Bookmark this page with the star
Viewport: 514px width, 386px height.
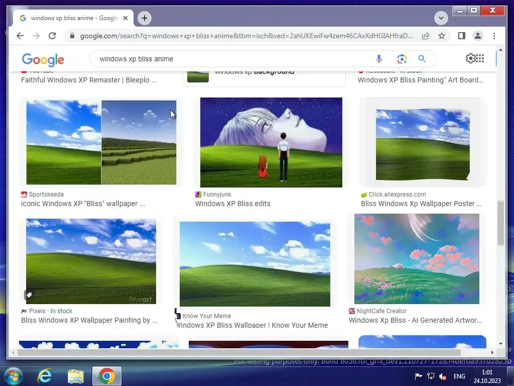(x=442, y=36)
